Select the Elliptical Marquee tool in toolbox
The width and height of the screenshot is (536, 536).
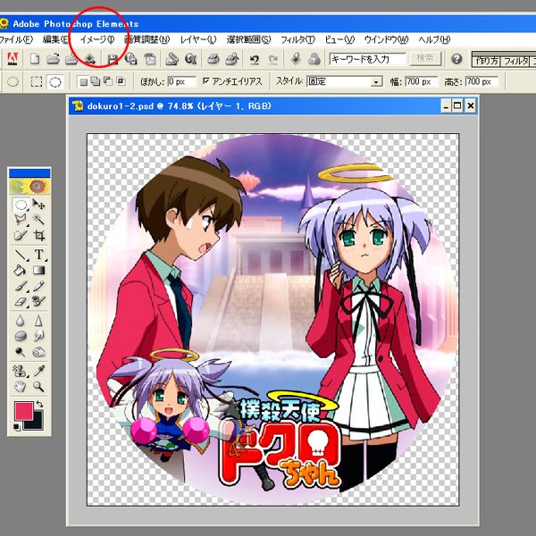(x=21, y=205)
